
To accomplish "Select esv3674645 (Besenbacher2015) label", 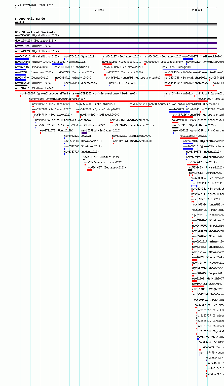I will [x=133, y=125].
